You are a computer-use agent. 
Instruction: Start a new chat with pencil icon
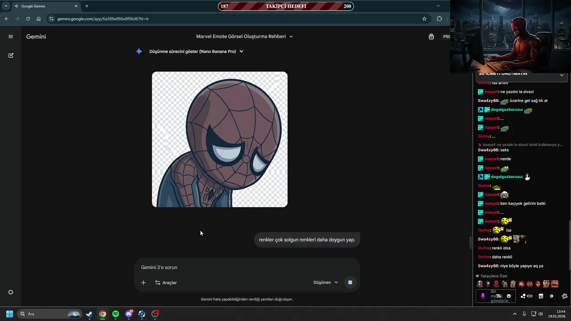[11, 55]
